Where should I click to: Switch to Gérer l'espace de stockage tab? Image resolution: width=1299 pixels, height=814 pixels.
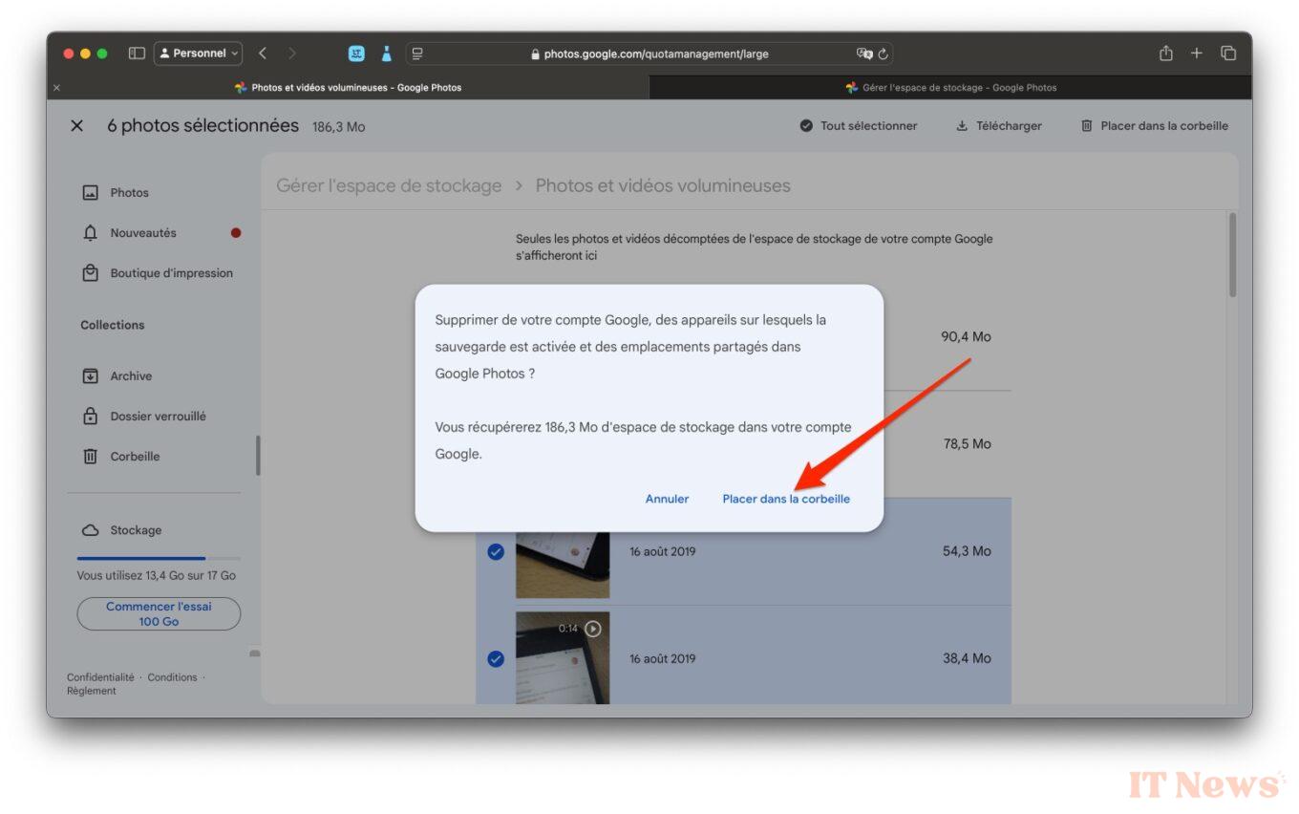coord(950,88)
